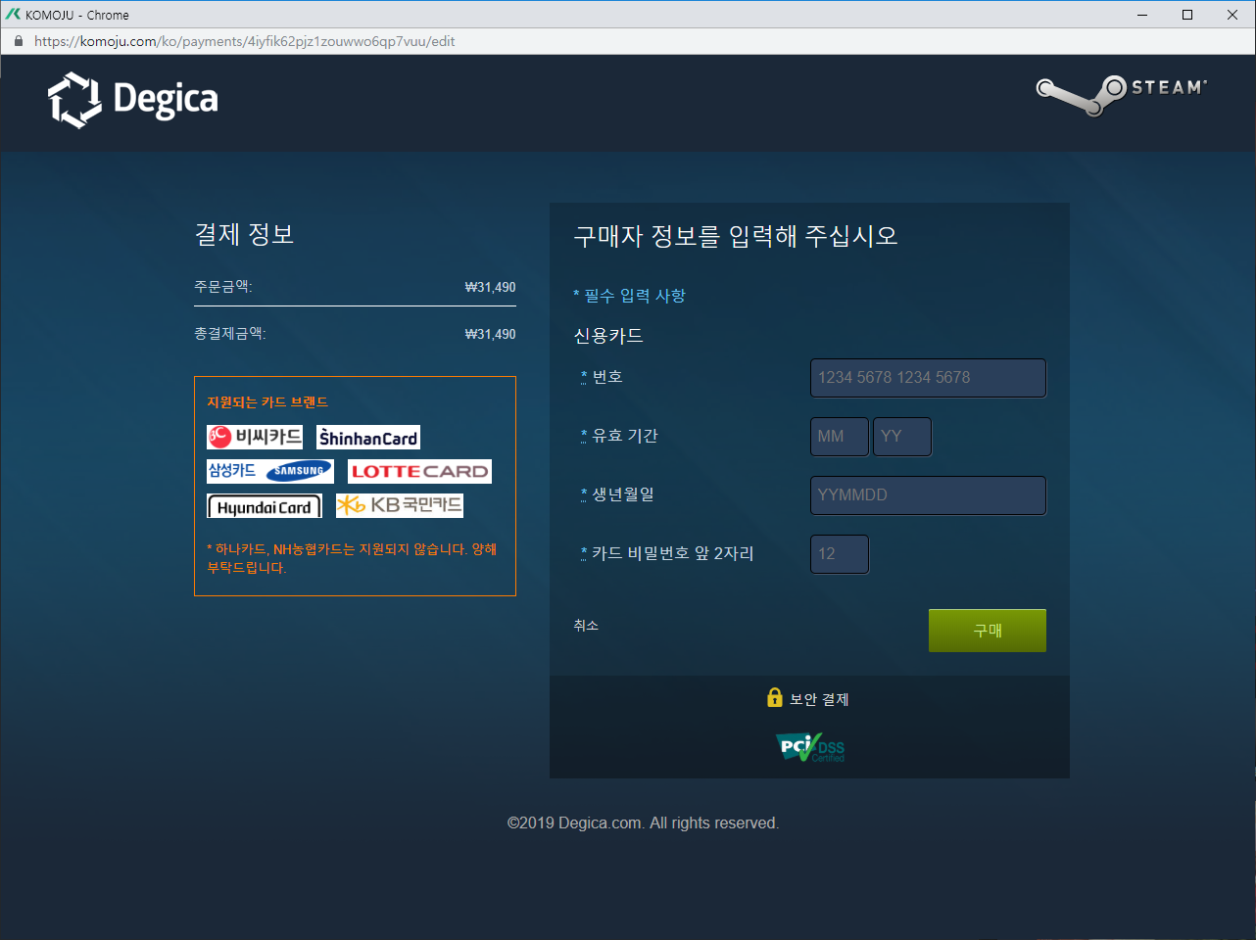The image size is (1256, 940).
Task: Click the KOMOJU favicon in title bar
Action: 13,15
